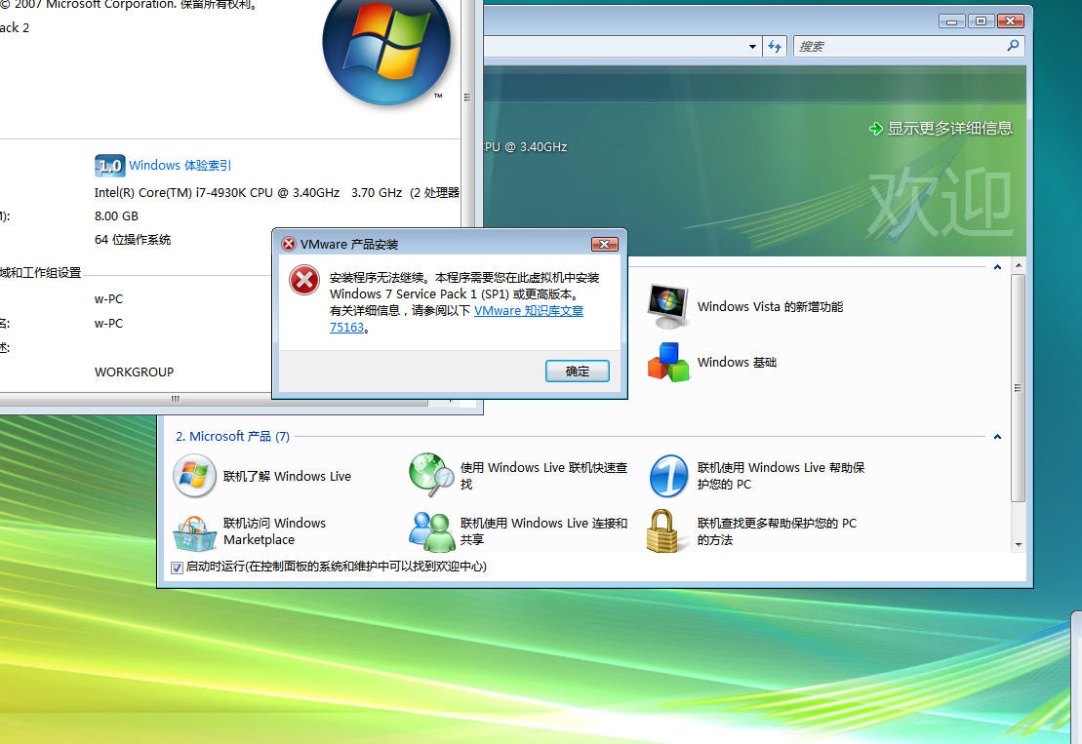Open Windows Live 连接和共享 people icon
Viewport: 1082px width, 744px height.
[x=431, y=531]
